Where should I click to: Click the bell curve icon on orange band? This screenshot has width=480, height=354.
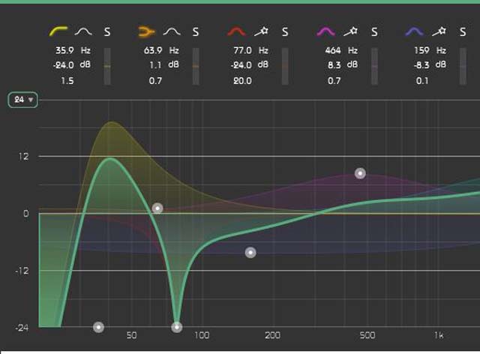click(x=172, y=31)
